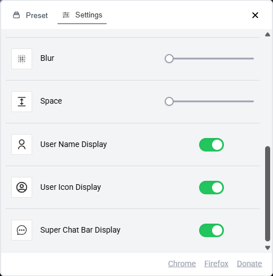
Task: Click the Preset tab's stack icon
Action: (x=16, y=15)
